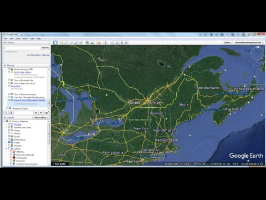Add a placemark using the yellow pushpin icon
Screen dimensions: 266x200
click(x=62, y=43)
